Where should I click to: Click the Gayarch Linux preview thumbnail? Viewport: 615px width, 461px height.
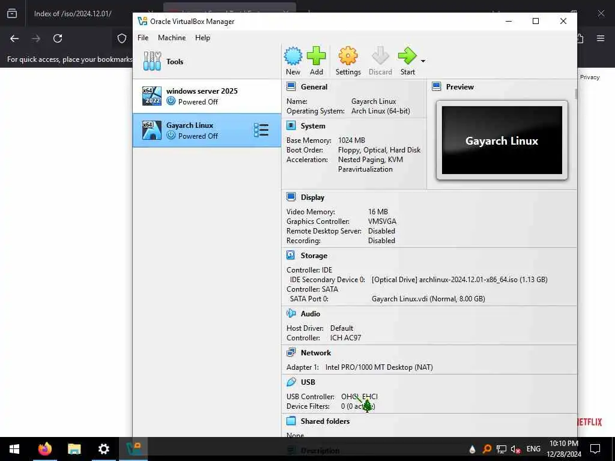501,140
